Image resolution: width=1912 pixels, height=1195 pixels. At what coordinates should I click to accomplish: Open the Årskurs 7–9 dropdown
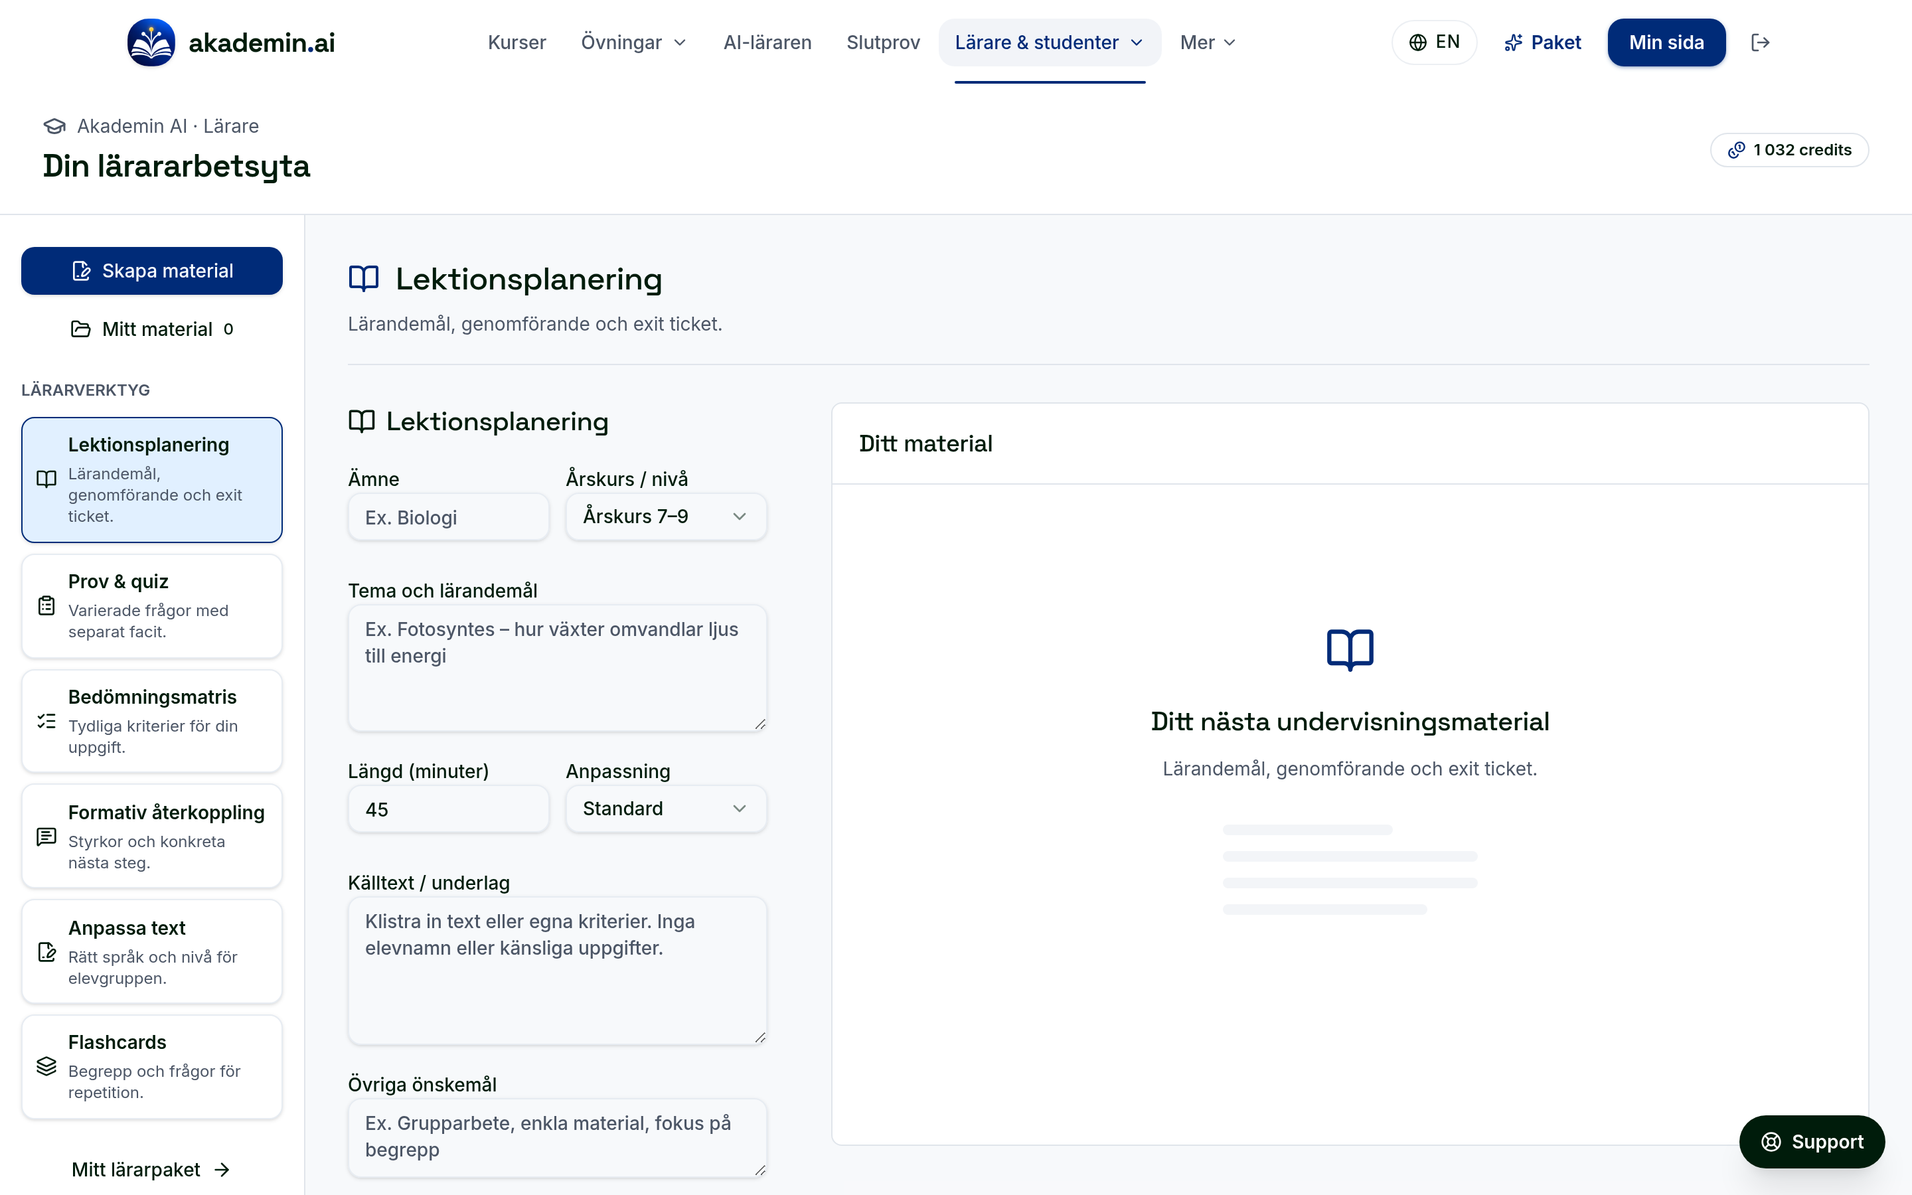pyautogui.click(x=666, y=517)
